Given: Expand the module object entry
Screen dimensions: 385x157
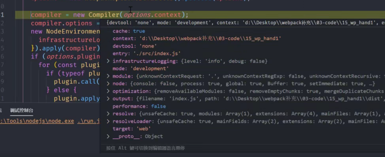Looking at the screenshot, I should 108,76.
